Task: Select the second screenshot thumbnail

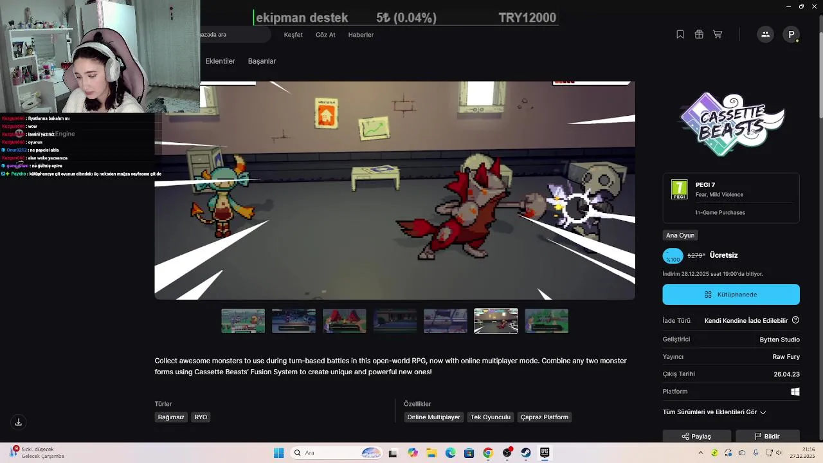Action: [294, 321]
